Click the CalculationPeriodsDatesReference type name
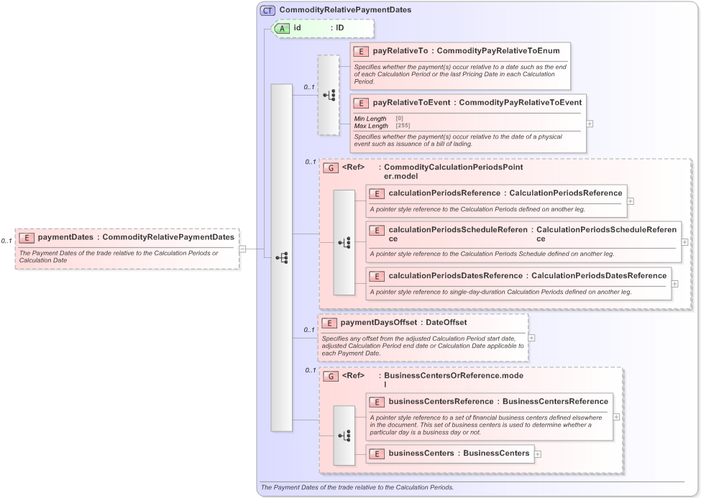The image size is (701, 498). pos(599,275)
